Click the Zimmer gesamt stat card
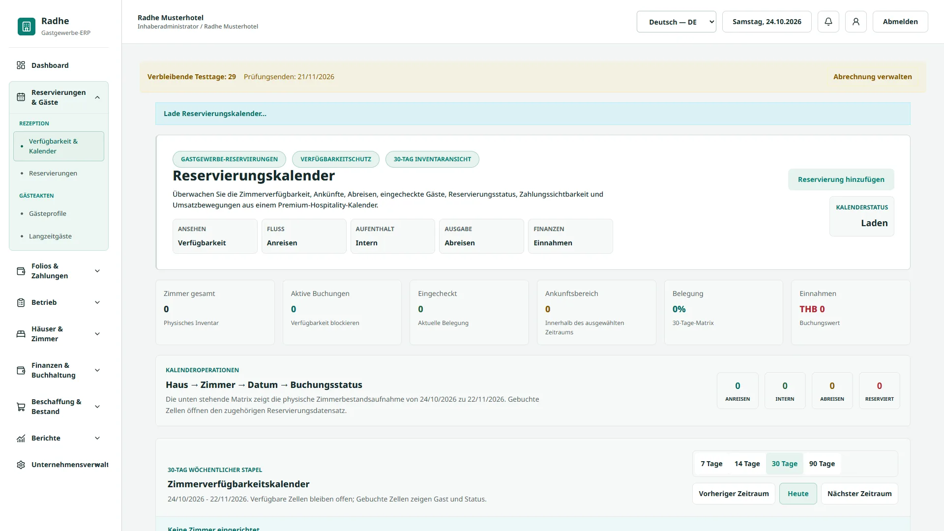Viewport: 944px width, 531px height. click(x=215, y=312)
